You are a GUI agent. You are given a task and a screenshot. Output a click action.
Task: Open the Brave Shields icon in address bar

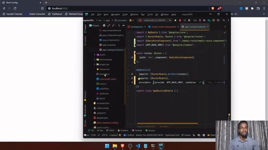pos(213,8)
